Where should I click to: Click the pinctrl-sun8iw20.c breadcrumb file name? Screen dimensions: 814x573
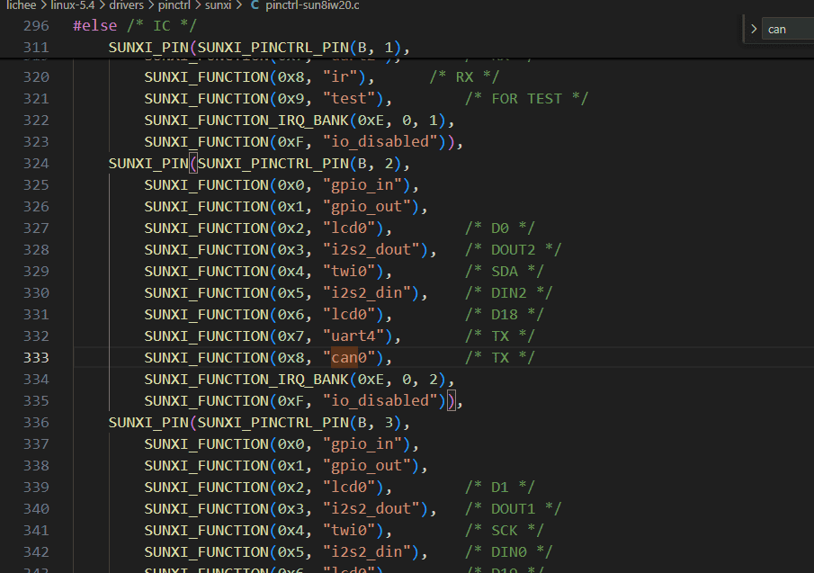312,5
